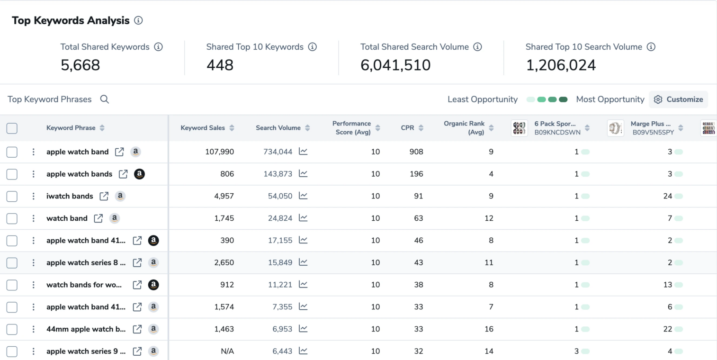Image resolution: width=717 pixels, height=360 pixels.
Task: Show trend graph for 734,044 search volume
Action: pyautogui.click(x=303, y=152)
